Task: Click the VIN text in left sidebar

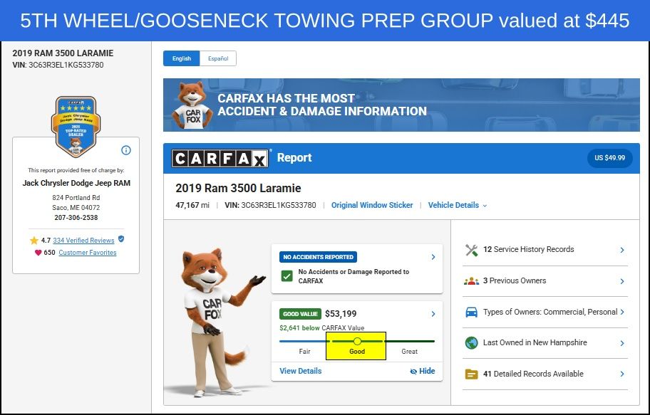Action: coord(58,65)
